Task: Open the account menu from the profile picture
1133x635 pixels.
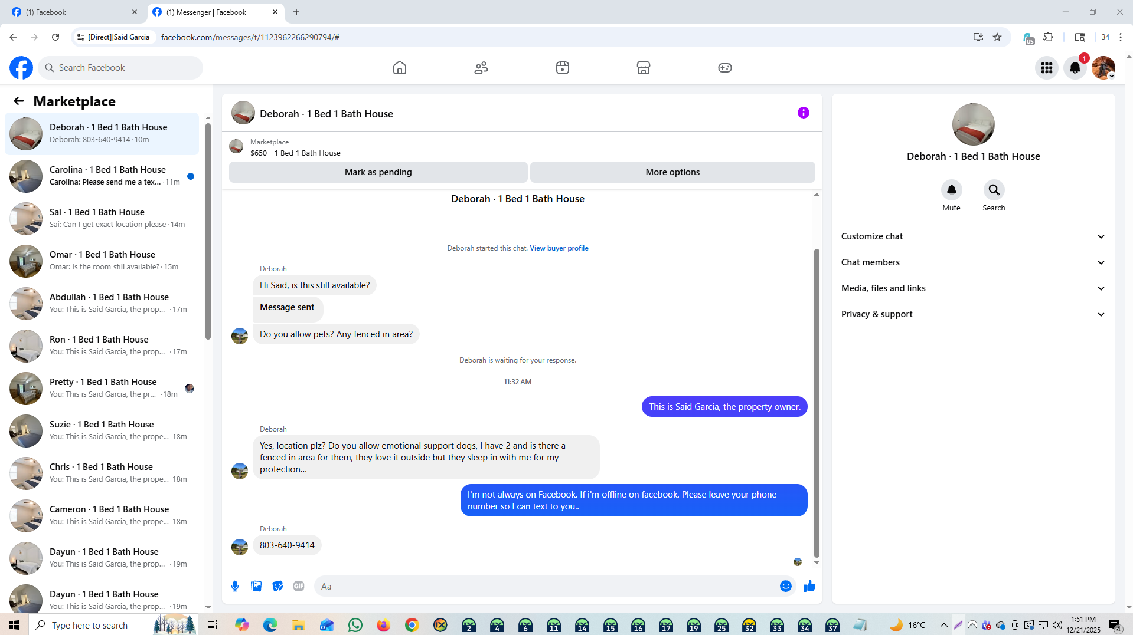Action: point(1103,68)
